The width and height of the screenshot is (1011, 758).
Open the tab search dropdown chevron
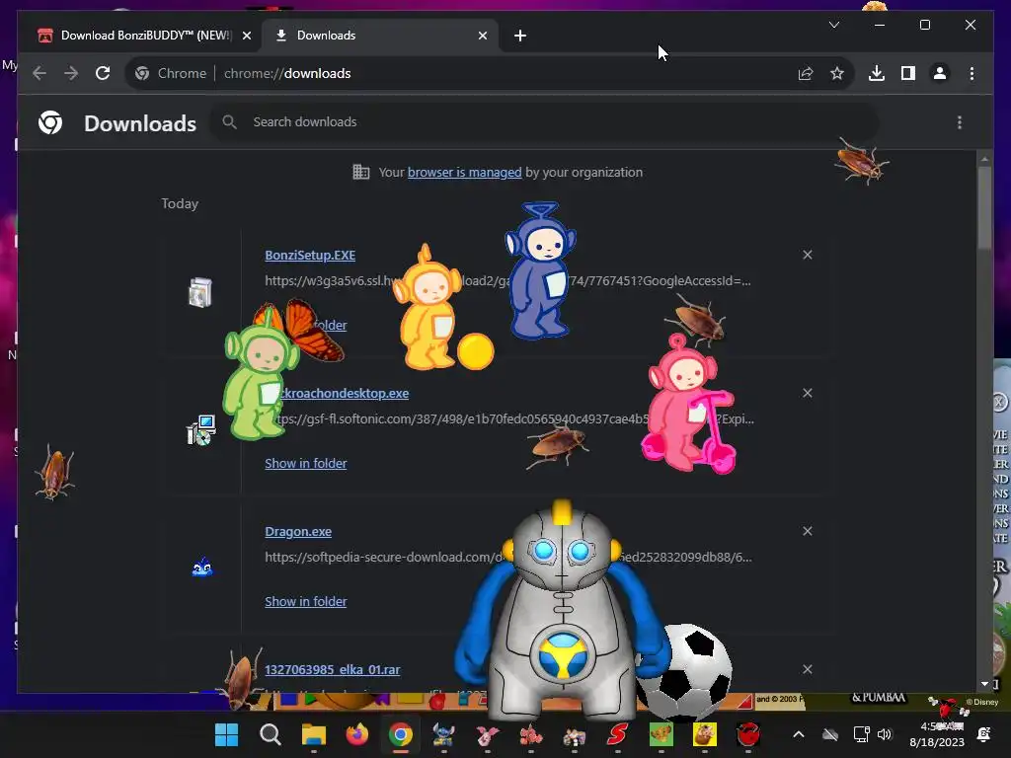[833, 25]
